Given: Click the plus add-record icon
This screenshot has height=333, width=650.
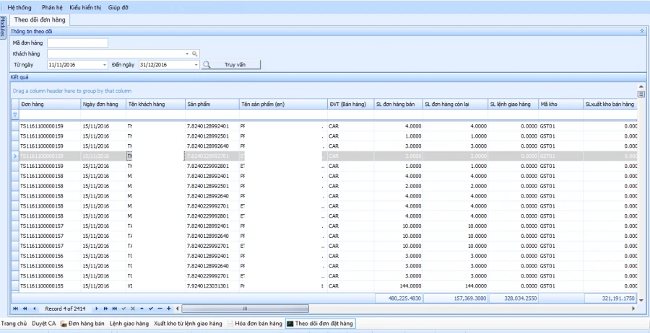Looking at the screenshot, I should coord(169,308).
